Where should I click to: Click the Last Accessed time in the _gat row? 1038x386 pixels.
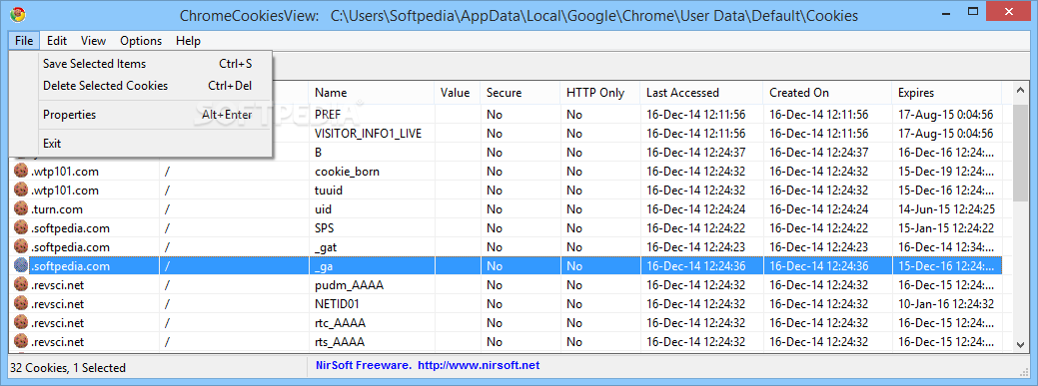pos(695,247)
